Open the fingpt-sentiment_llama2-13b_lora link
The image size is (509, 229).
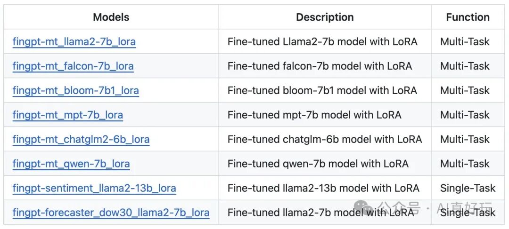(94, 189)
